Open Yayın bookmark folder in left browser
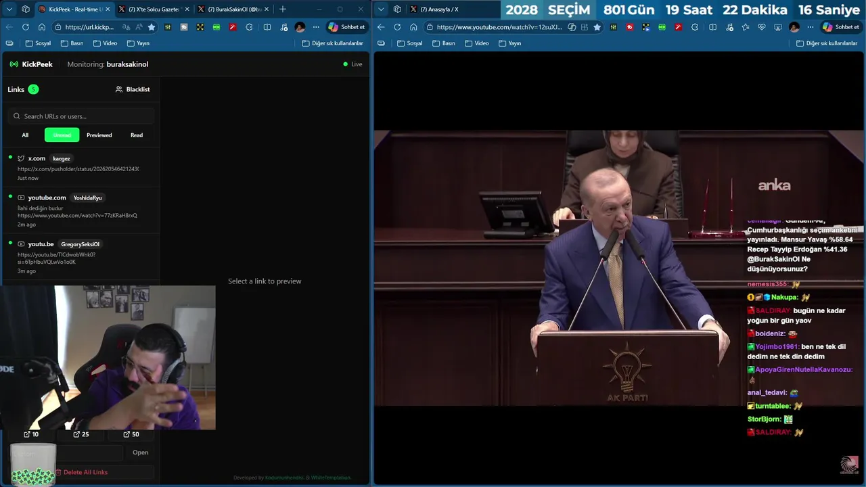The width and height of the screenshot is (866, 487). (x=137, y=43)
